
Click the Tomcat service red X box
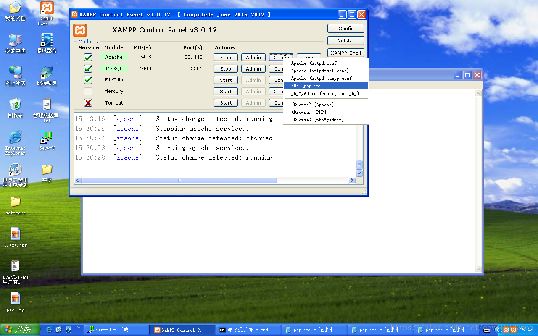coord(88,103)
